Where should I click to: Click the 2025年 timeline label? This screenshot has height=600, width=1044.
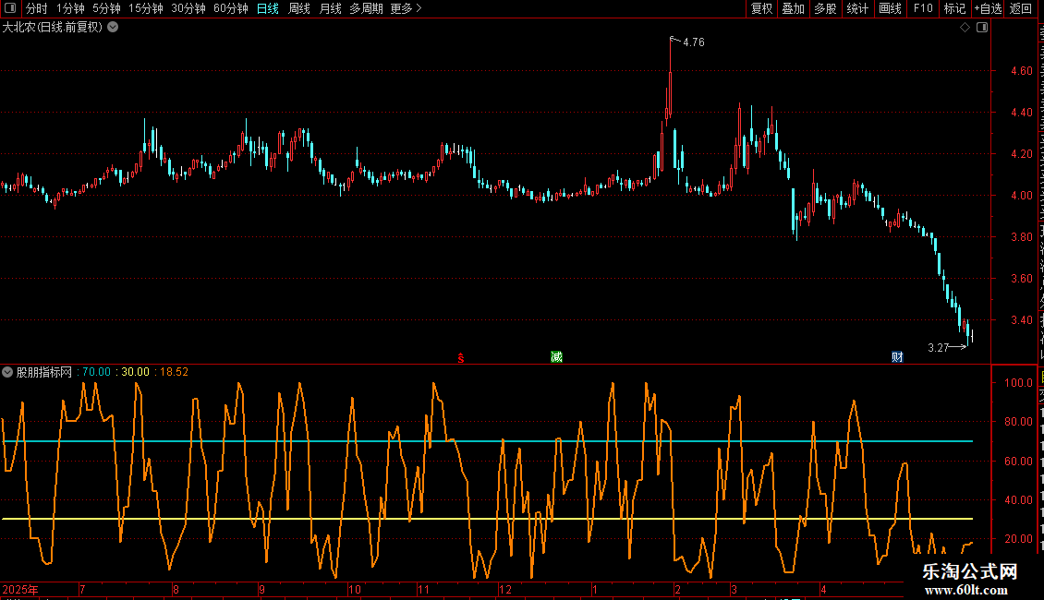coord(20,589)
